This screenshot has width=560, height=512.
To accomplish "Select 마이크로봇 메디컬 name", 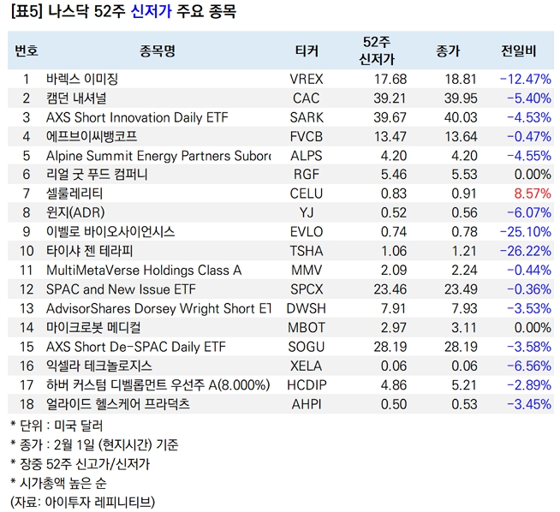I will click(93, 327).
